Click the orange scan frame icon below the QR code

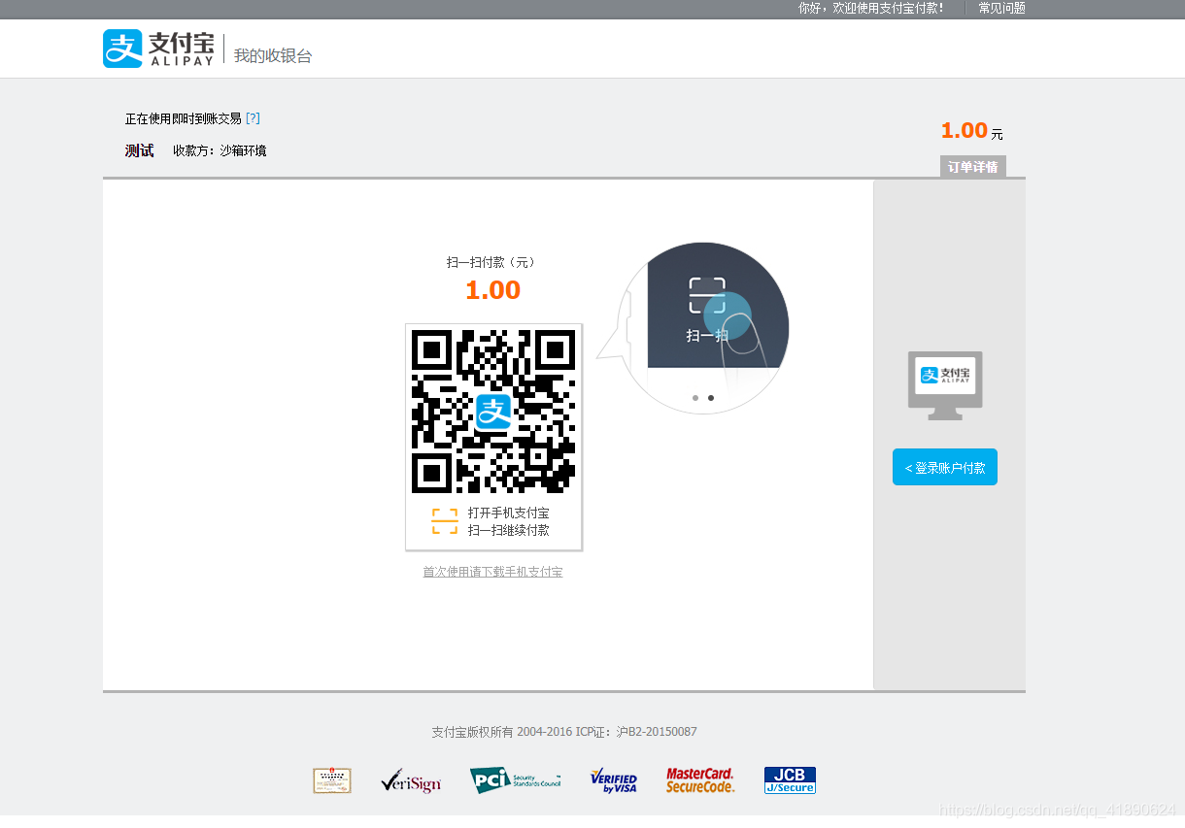click(445, 521)
